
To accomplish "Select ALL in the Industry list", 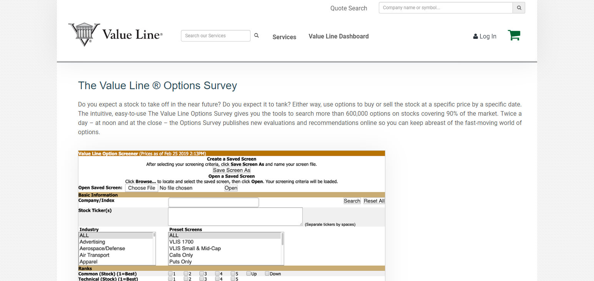I will (116, 235).
